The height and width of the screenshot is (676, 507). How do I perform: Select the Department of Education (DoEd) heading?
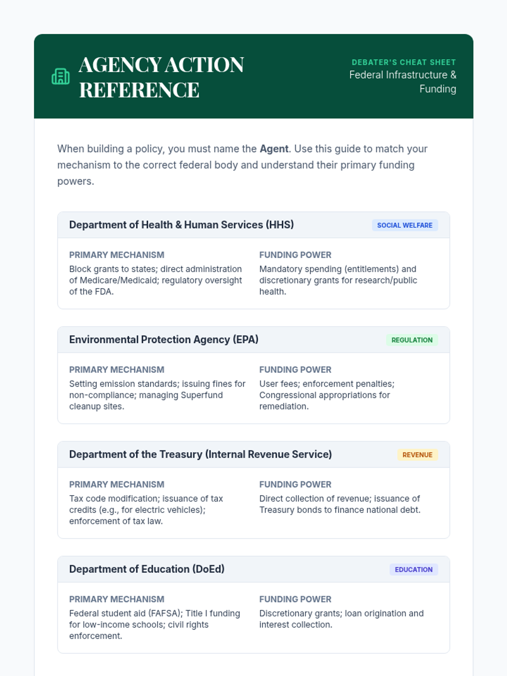pos(147,569)
